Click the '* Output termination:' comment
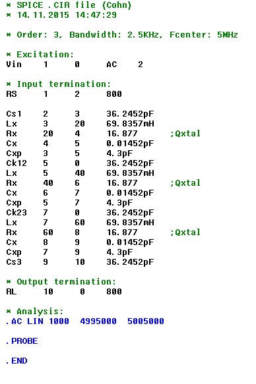The height and width of the screenshot is (384, 256). click(x=61, y=282)
